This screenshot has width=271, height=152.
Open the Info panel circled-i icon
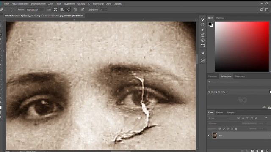click(x=203, y=41)
